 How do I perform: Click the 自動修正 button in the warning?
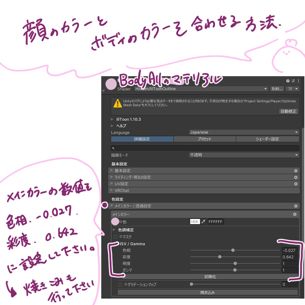pos(288,111)
